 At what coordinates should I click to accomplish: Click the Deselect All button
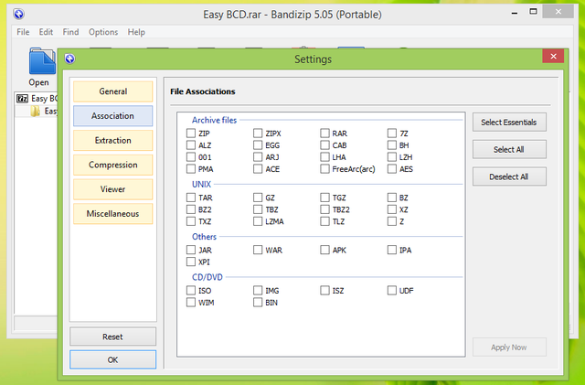509,176
